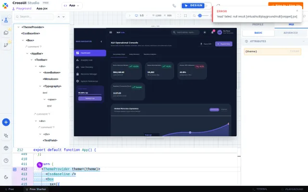Click hamburger menu icon in preview
308x192 pixels.
pyautogui.click(x=111, y=32)
